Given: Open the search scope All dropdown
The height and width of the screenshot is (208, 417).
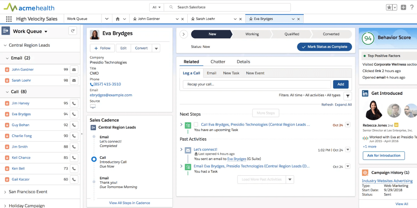Looking at the screenshot, I should (157, 7).
